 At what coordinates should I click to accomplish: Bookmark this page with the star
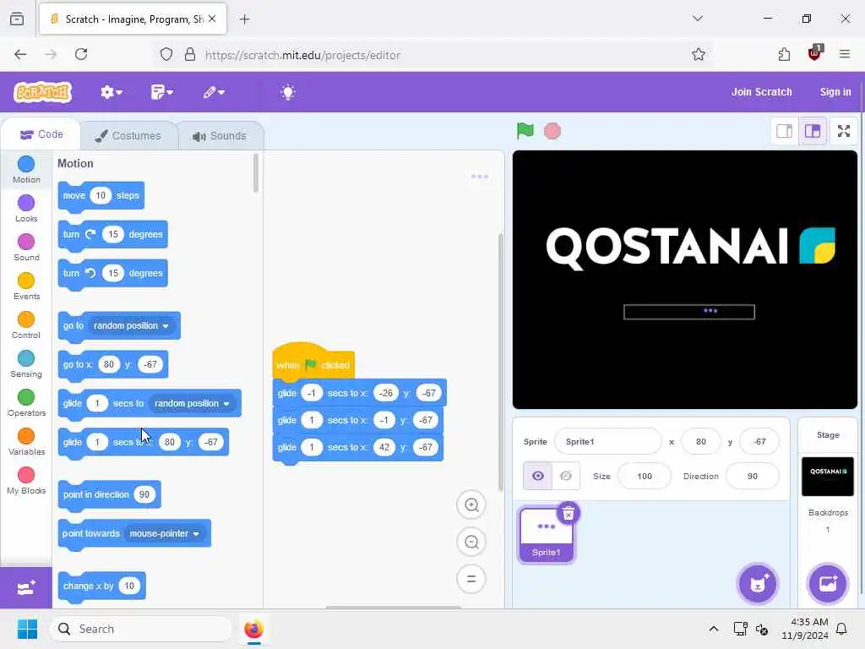[698, 54]
